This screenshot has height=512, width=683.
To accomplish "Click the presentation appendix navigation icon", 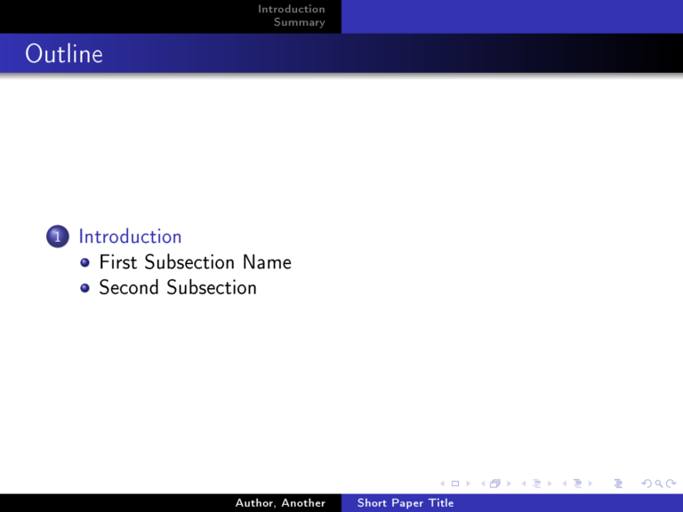I will 618,484.
